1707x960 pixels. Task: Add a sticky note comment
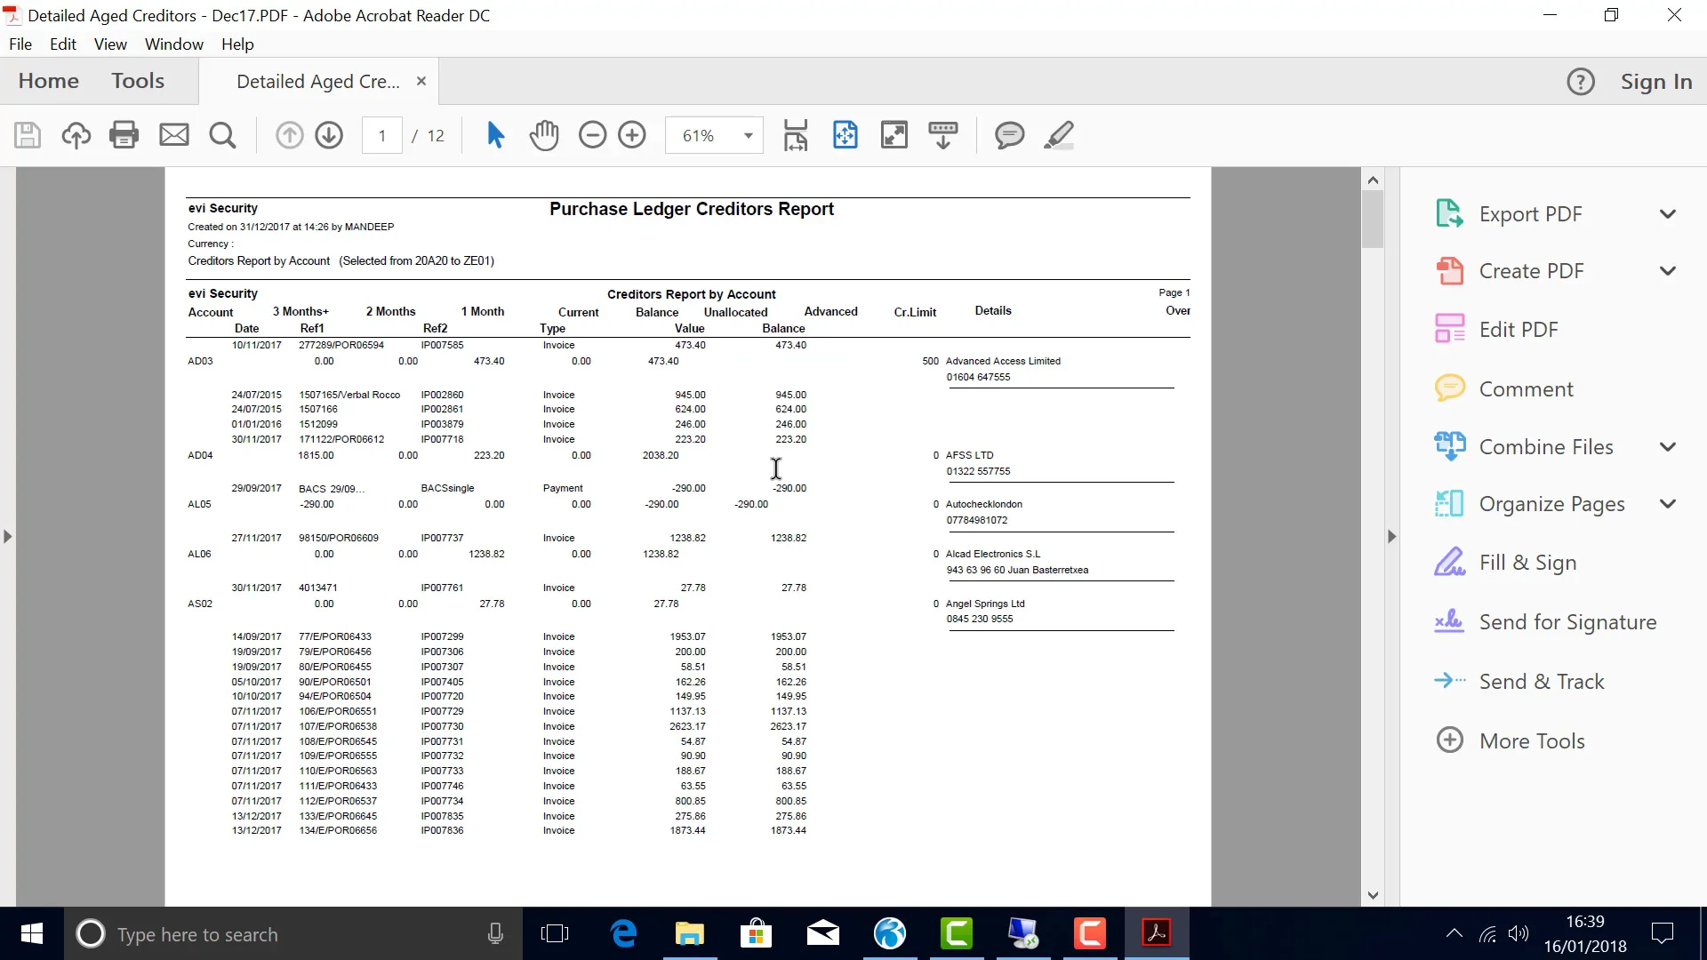(1009, 135)
